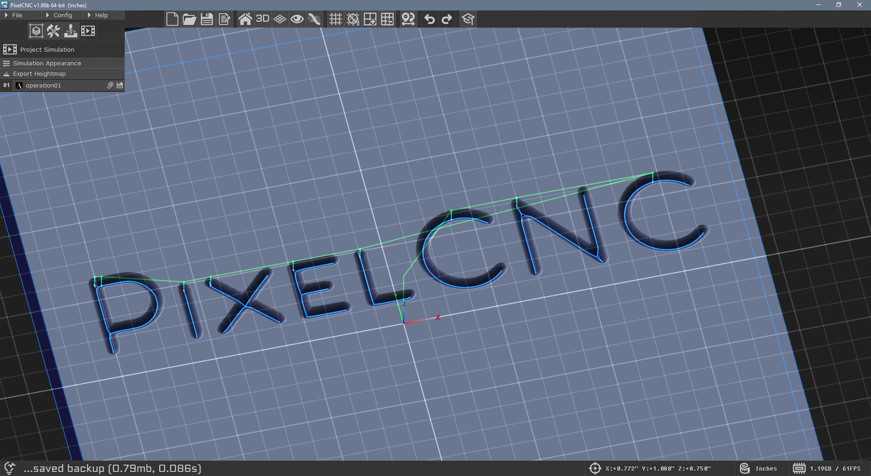The height and width of the screenshot is (476, 871).
Task: Click the memory chip icon in status bar
Action: coord(799,468)
